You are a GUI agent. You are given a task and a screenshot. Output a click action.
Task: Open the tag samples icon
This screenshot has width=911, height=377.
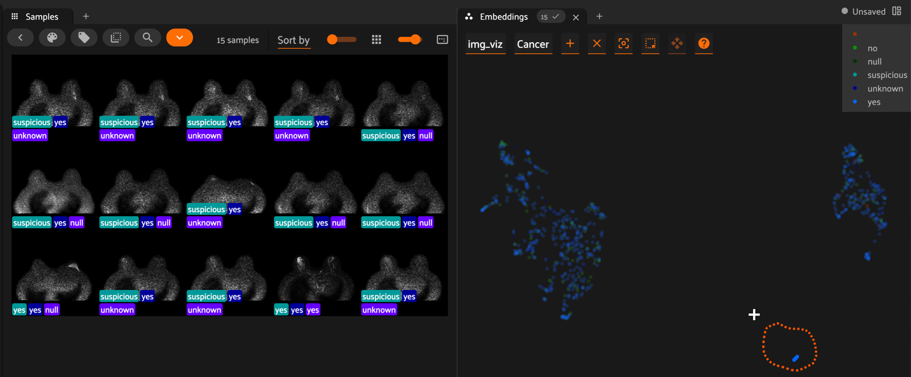point(84,38)
